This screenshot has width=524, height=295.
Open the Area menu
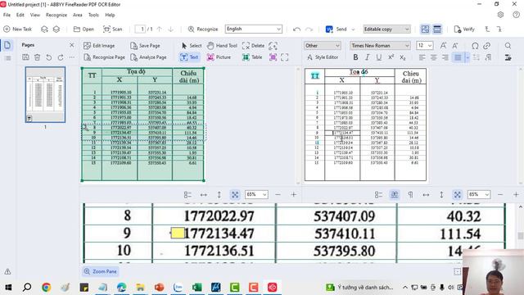point(78,15)
